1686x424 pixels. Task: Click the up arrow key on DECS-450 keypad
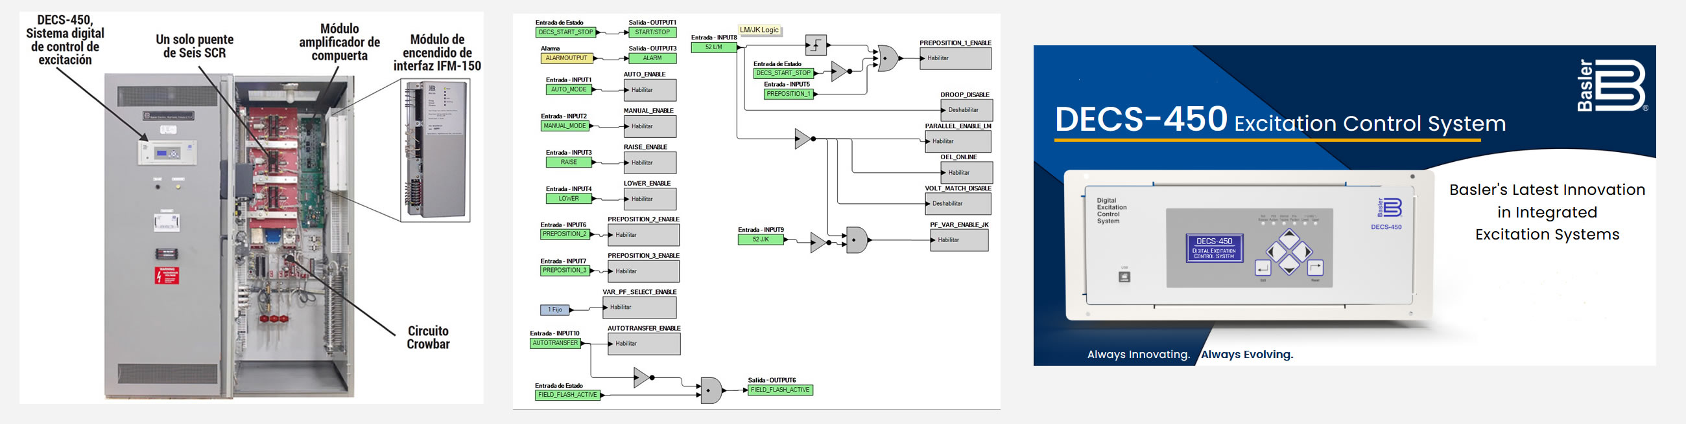click(x=1288, y=238)
